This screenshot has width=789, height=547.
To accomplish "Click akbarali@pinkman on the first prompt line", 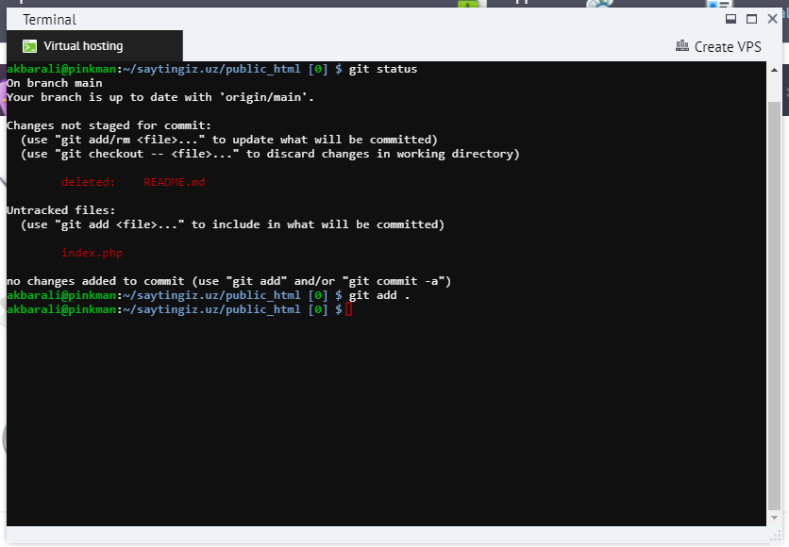I will (61, 69).
